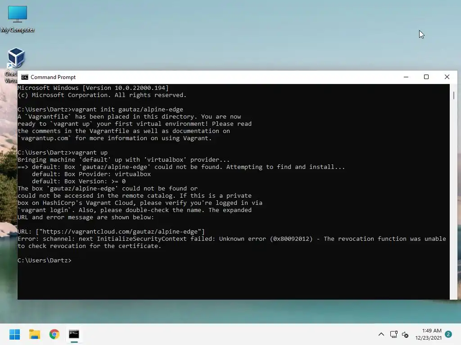
Task: Close the Command Prompt window
Action: click(447, 77)
